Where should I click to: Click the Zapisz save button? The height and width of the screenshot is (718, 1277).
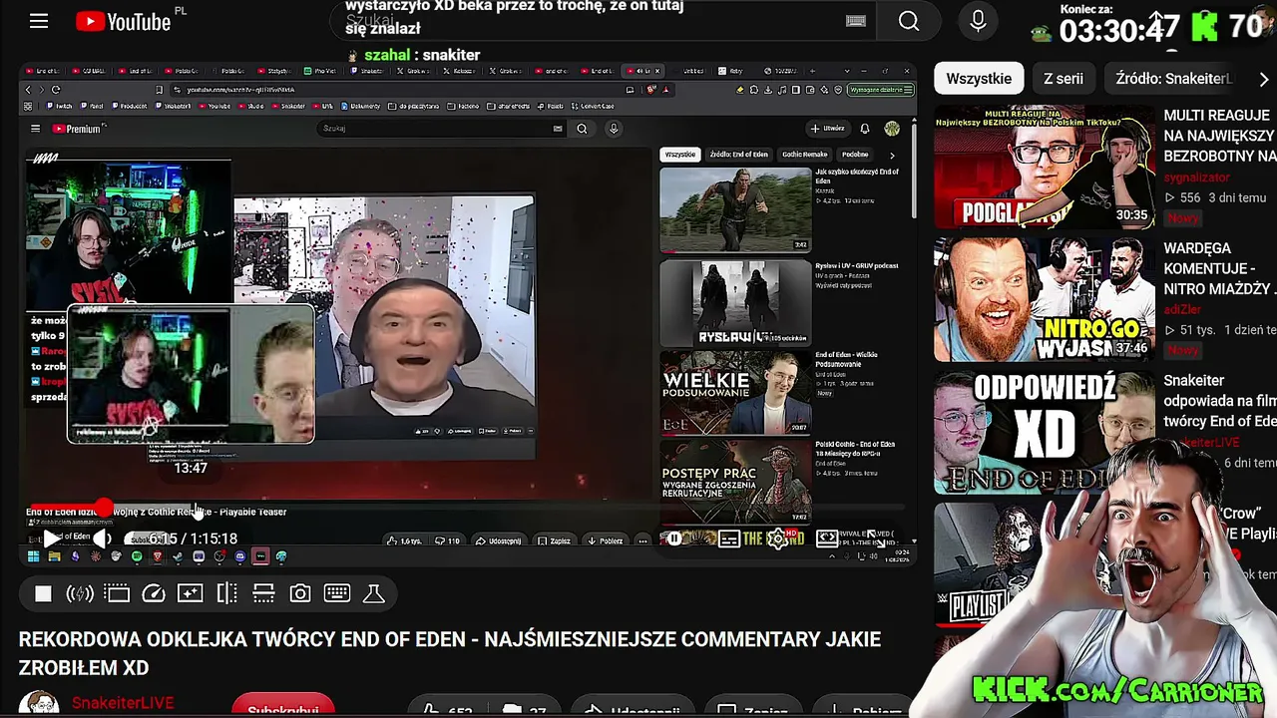pyautogui.click(x=554, y=540)
